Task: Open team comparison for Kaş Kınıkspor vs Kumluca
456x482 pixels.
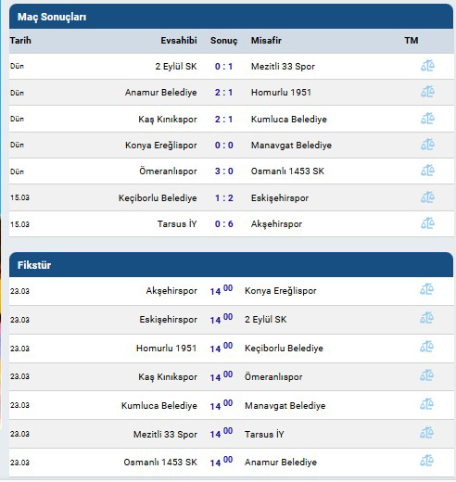Action: 427,119
